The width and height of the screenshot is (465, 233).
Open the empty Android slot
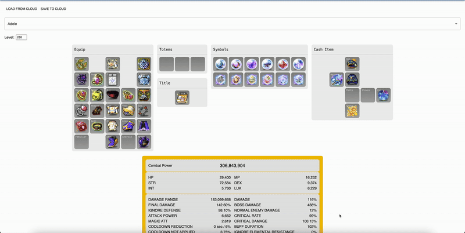[x=128, y=142]
